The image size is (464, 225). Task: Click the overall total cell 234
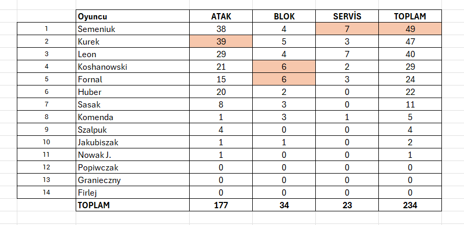(410, 206)
